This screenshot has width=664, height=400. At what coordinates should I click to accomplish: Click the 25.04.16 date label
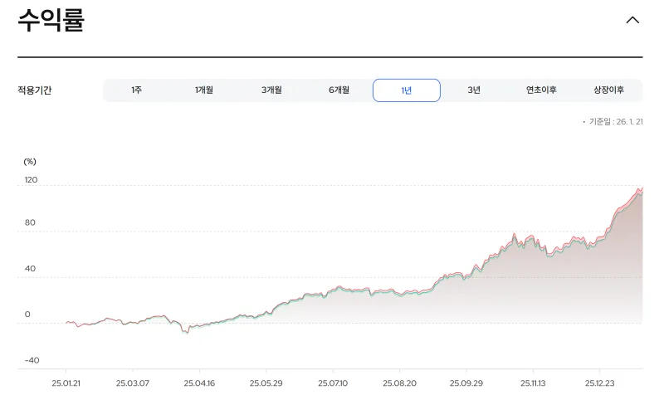[x=199, y=383]
